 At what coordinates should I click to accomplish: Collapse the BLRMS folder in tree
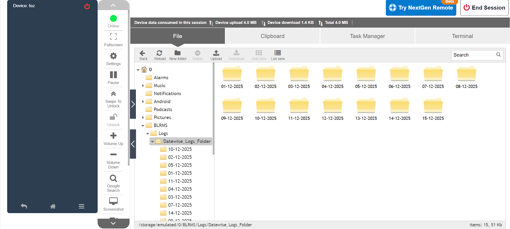(x=143, y=125)
